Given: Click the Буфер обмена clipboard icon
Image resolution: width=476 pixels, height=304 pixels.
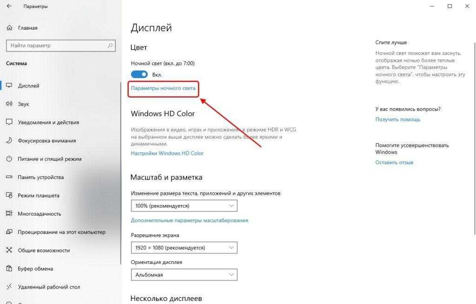Looking at the screenshot, I should [x=9, y=269].
